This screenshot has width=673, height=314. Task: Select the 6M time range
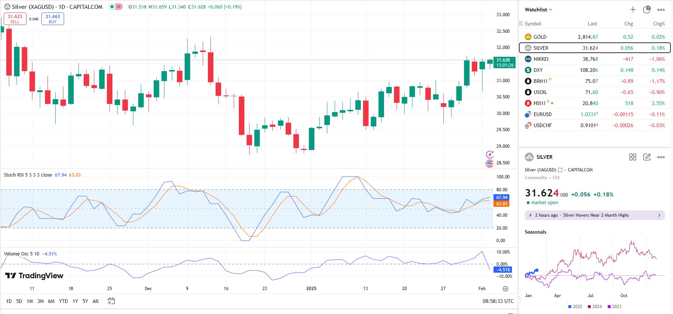click(x=51, y=301)
